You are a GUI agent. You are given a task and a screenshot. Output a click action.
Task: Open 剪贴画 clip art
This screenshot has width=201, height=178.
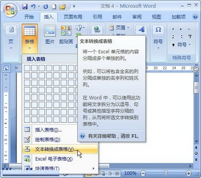coord(66,35)
